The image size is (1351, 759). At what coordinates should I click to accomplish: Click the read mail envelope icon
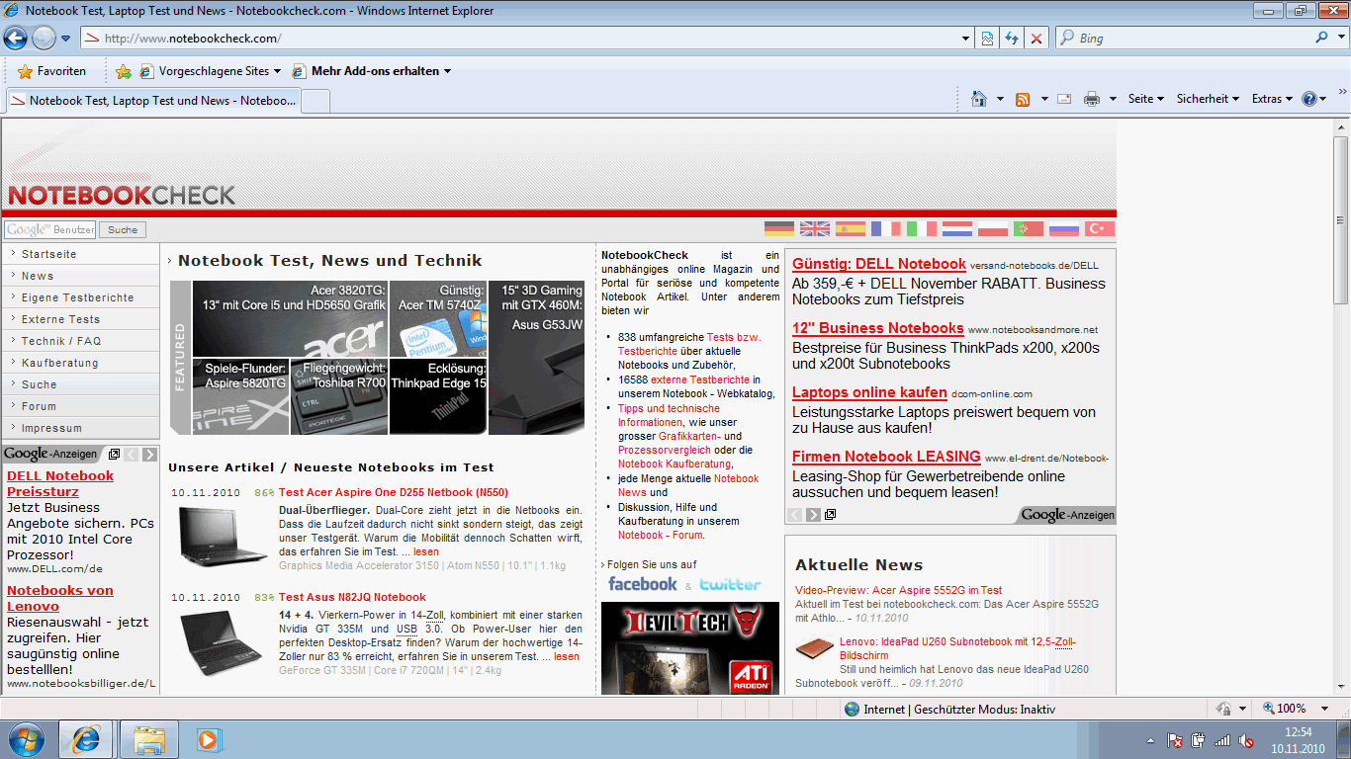1064,99
